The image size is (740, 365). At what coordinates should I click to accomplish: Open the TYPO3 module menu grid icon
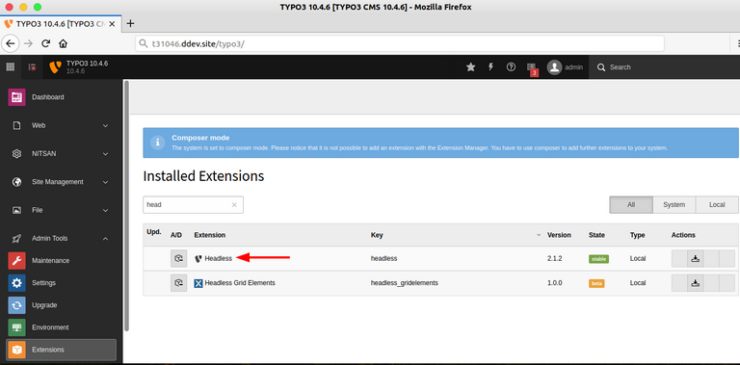(x=11, y=67)
